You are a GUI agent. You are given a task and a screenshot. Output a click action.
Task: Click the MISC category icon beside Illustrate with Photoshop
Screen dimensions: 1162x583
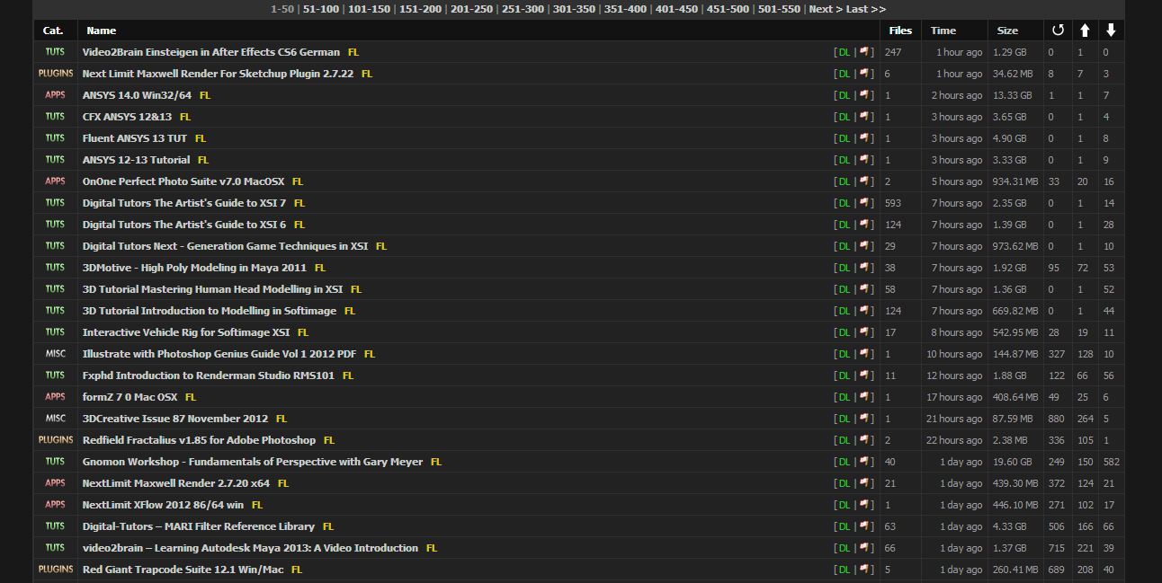click(55, 354)
